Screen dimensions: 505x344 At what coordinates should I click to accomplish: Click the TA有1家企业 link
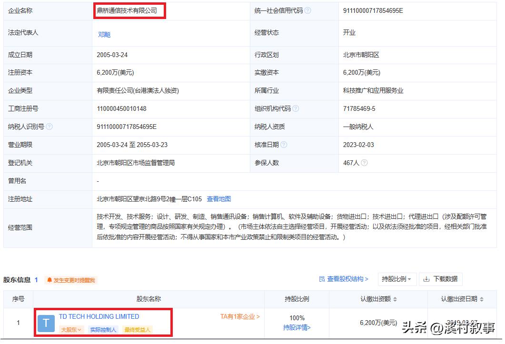tap(240, 316)
